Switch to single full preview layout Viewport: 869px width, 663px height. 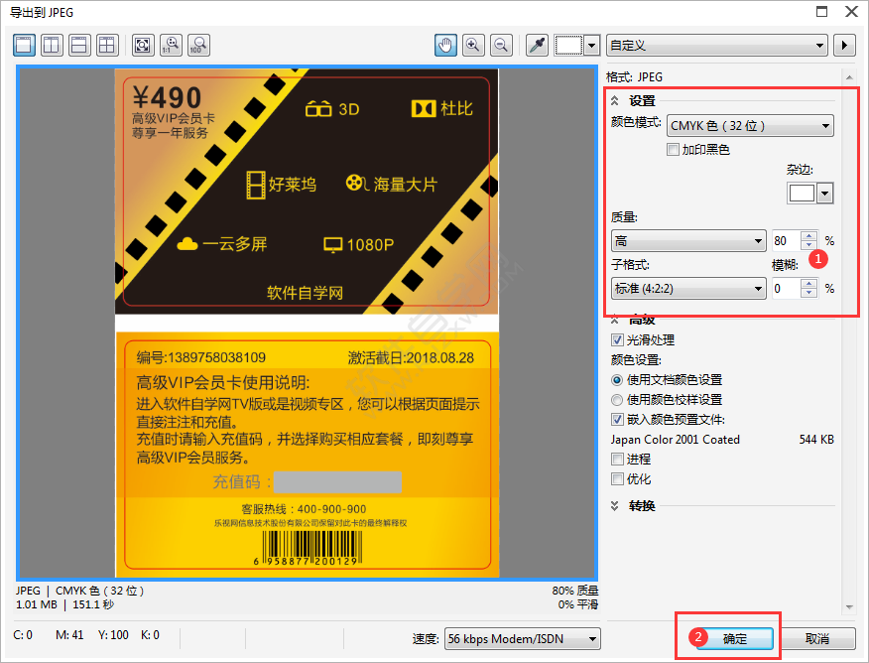22,45
